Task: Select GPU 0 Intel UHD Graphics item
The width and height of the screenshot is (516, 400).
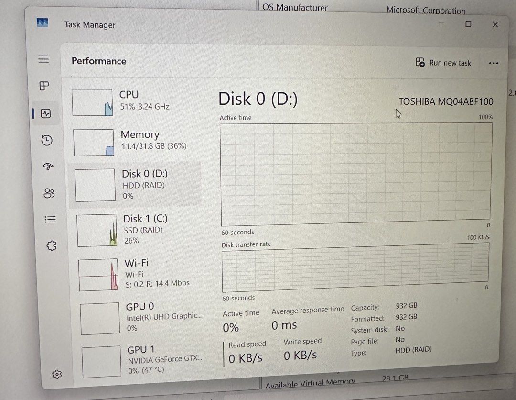Action: tap(141, 318)
